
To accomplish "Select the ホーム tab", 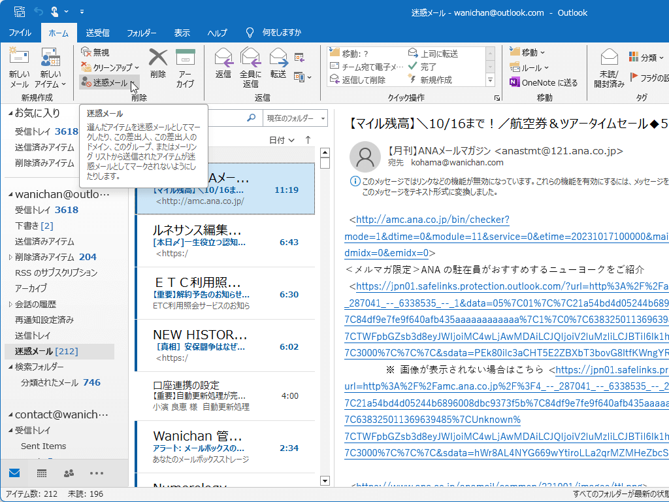I will tap(59, 33).
